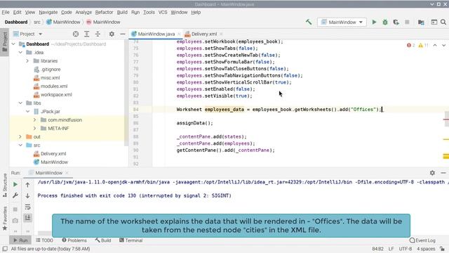Open the Problems tool window

click(74, 240)
